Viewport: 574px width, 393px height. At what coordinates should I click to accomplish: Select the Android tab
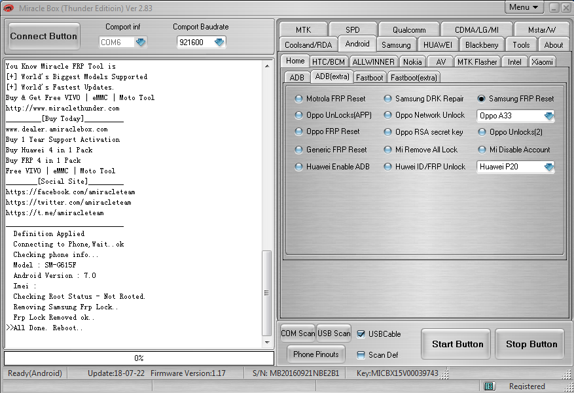[x=357, y=44]
